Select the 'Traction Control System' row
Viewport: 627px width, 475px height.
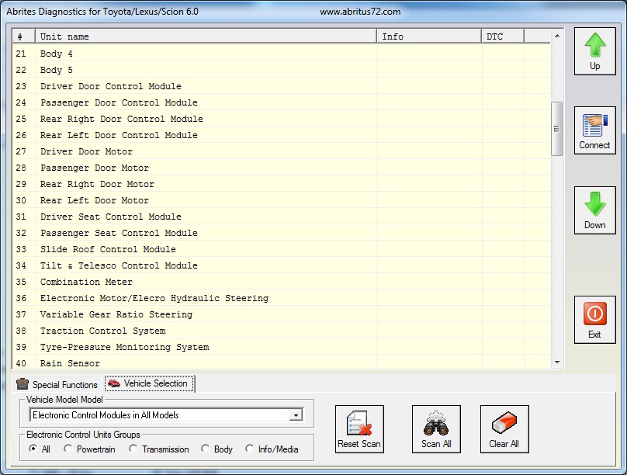pos(282,331)
